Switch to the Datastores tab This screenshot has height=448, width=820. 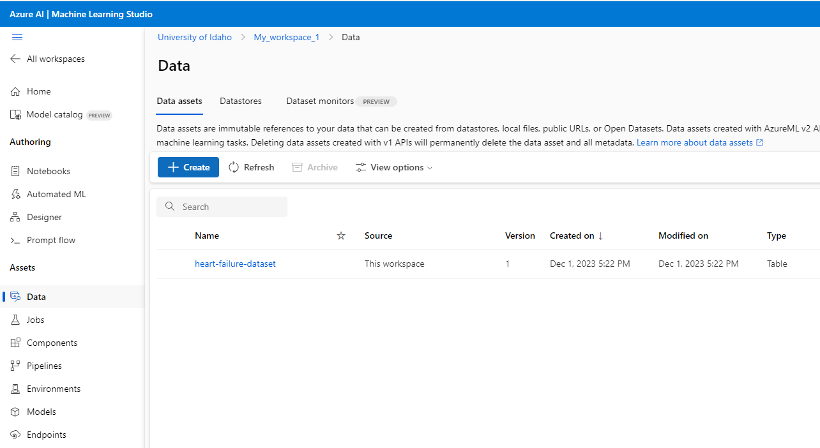point(241,101)
